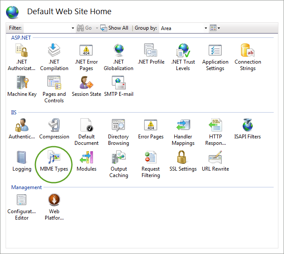The height and width of the screenshot is (254, 284).
Task: Open Pages and Controls feature
Action: (54, 89)
